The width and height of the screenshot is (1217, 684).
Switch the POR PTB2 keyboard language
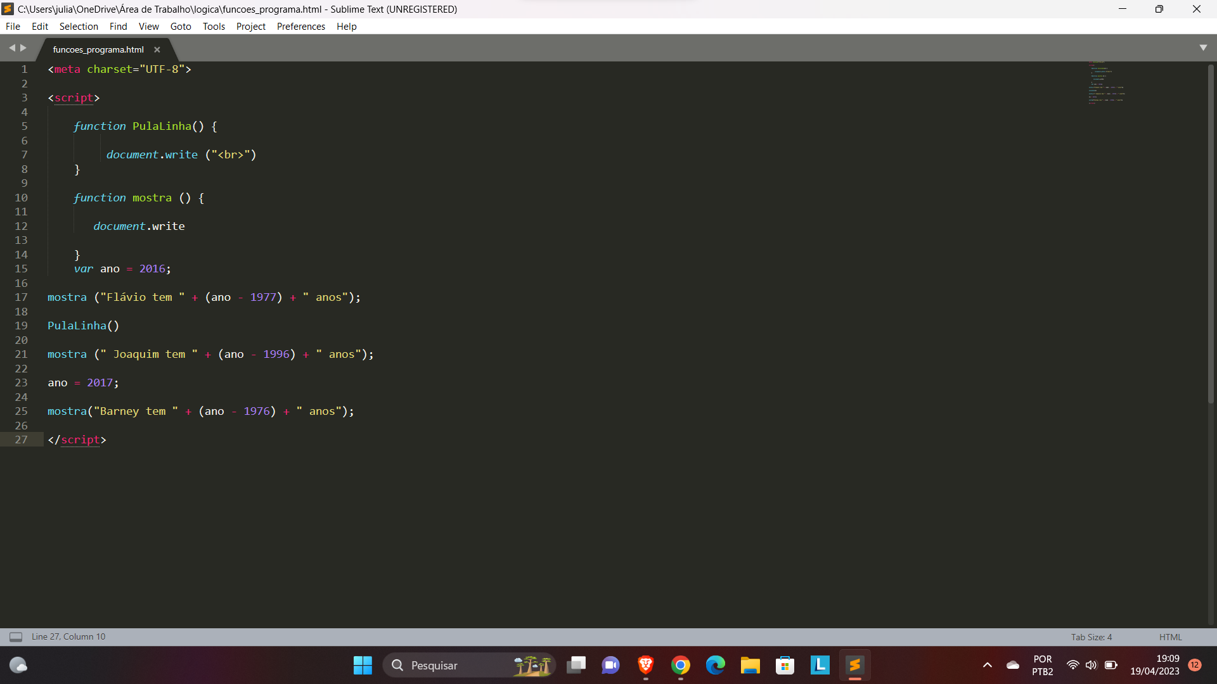coord(1043,665)
